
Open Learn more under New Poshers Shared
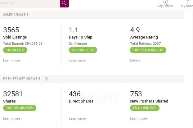(138, 119)
